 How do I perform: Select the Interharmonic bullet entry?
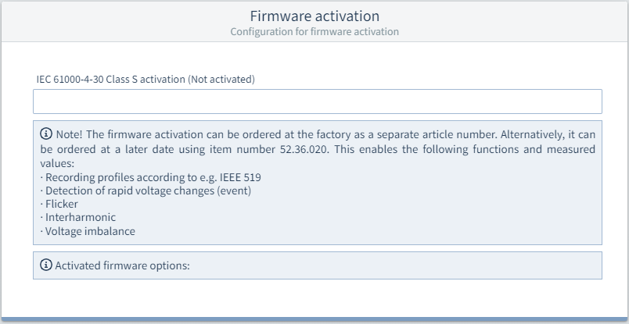78,217
